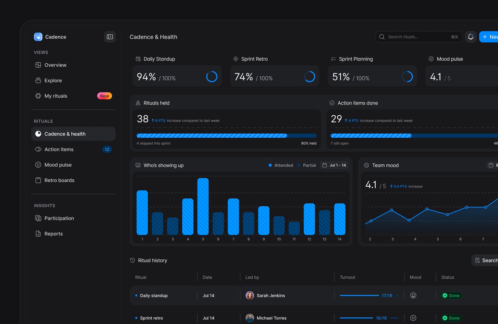Image resolution: width=498 pixels, height=324 pixels.
Task: Click Daily Standup 94% progress ring
Action: tap(212, 77)
